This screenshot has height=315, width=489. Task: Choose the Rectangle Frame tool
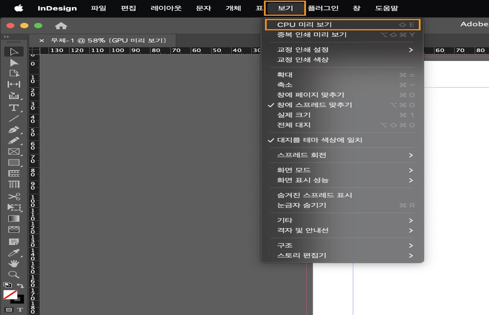click(14, 151)
